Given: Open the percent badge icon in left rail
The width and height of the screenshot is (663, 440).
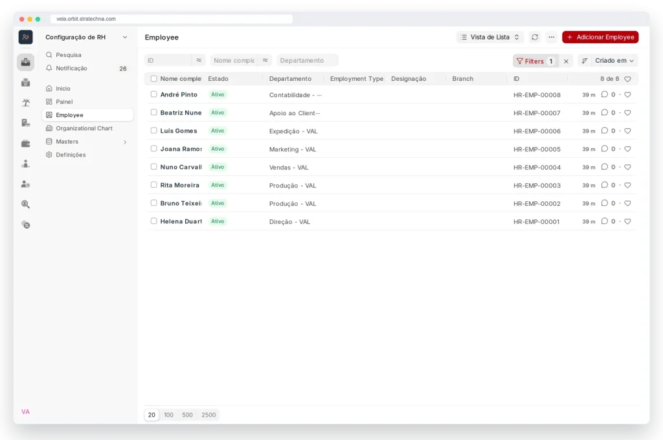Looking at the screenshot, I should click(x=26, y=225).
